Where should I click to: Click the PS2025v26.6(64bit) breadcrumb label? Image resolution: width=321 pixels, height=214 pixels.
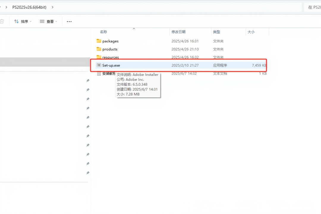tap(29, 7)
